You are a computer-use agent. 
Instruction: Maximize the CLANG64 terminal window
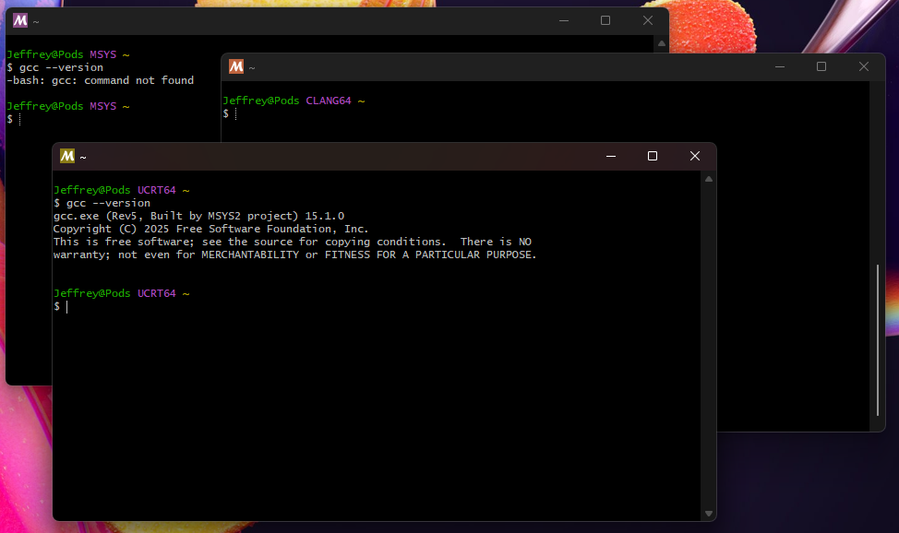pyautogui.click(x=821, y=67)
